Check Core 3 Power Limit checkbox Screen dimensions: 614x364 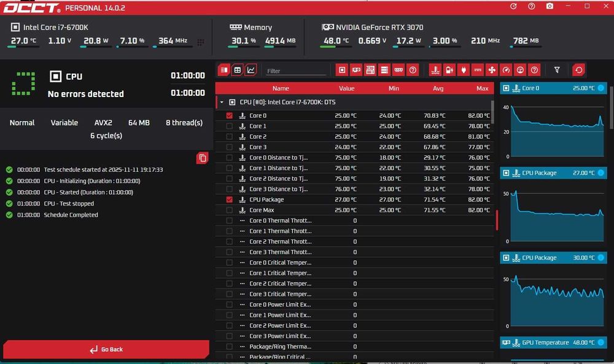coord(229,336)
